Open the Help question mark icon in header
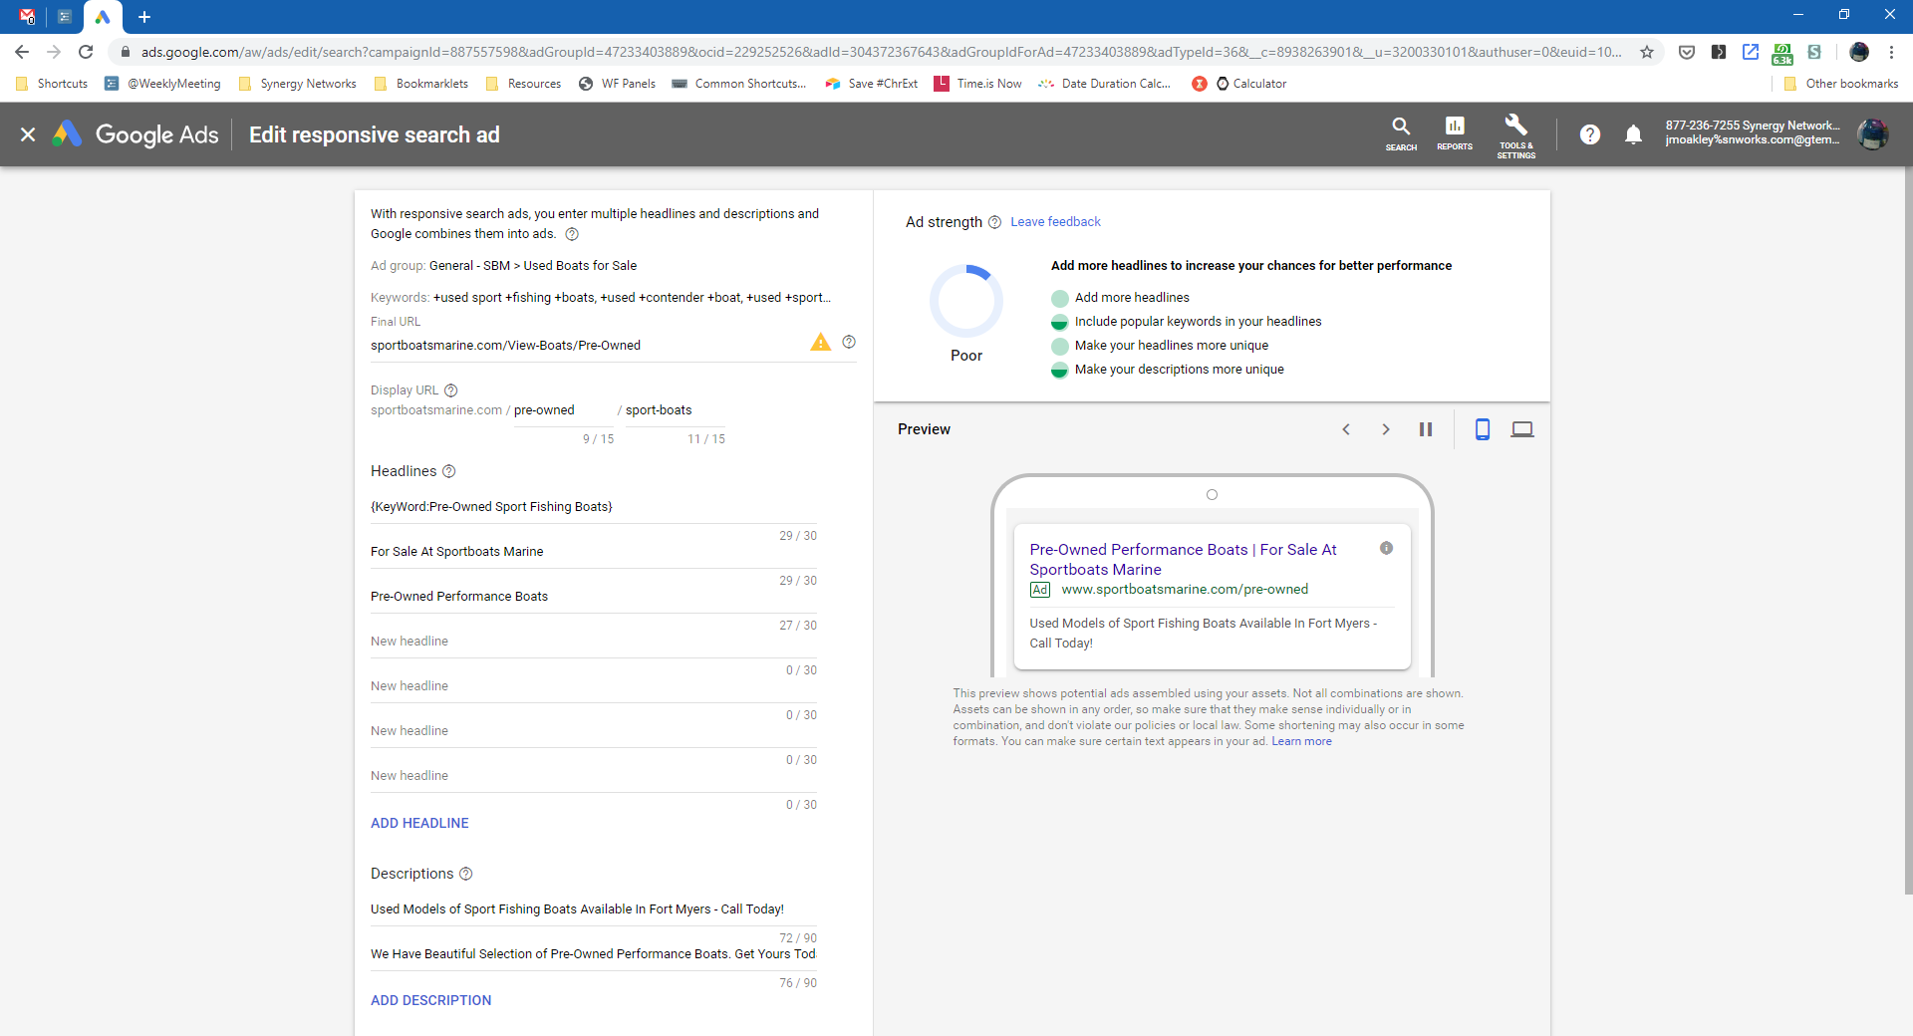 click(1590, 134)
